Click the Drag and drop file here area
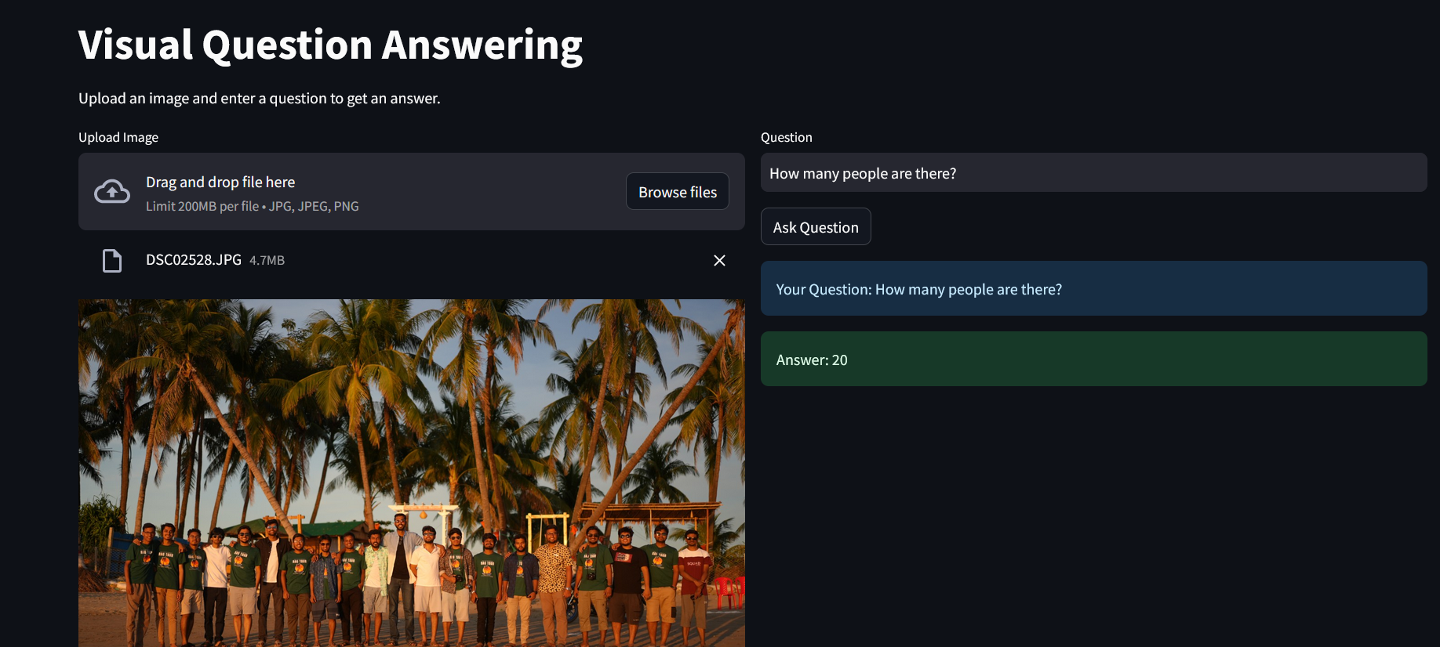Image resolution: width=1440 pixels, height=647 pixels. (411, 192)
